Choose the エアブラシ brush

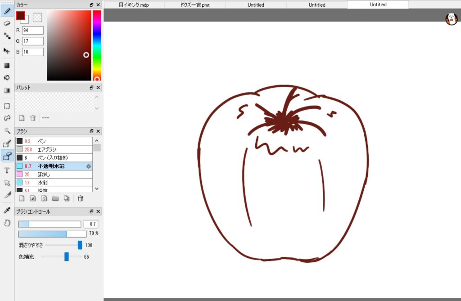tap(47, 149)
